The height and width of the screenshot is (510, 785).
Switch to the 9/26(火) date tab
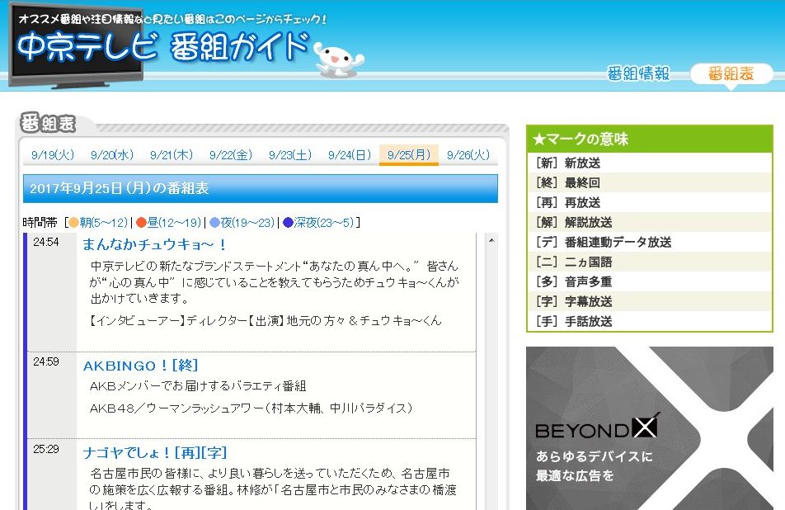468,155
